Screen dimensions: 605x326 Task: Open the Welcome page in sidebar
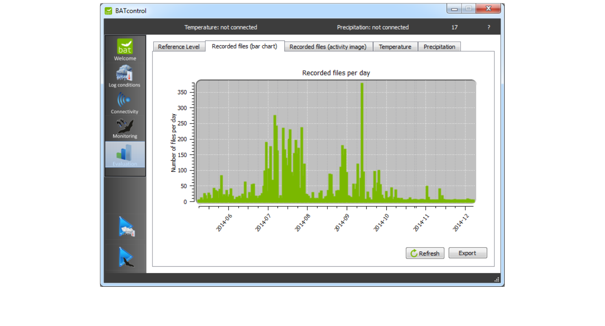125,49
